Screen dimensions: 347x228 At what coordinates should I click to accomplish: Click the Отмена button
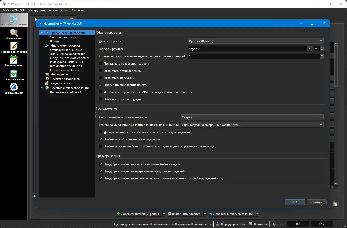pyautogui.click(x=316, y=202)
